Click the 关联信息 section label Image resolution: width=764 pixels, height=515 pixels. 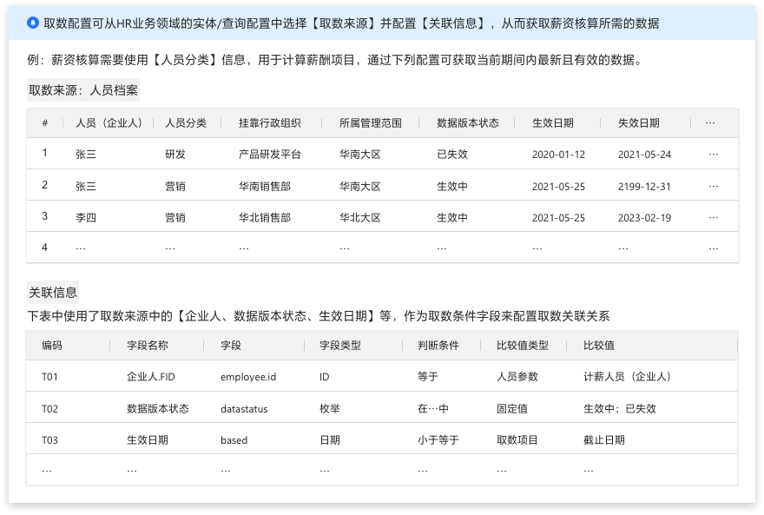point(53,293)
